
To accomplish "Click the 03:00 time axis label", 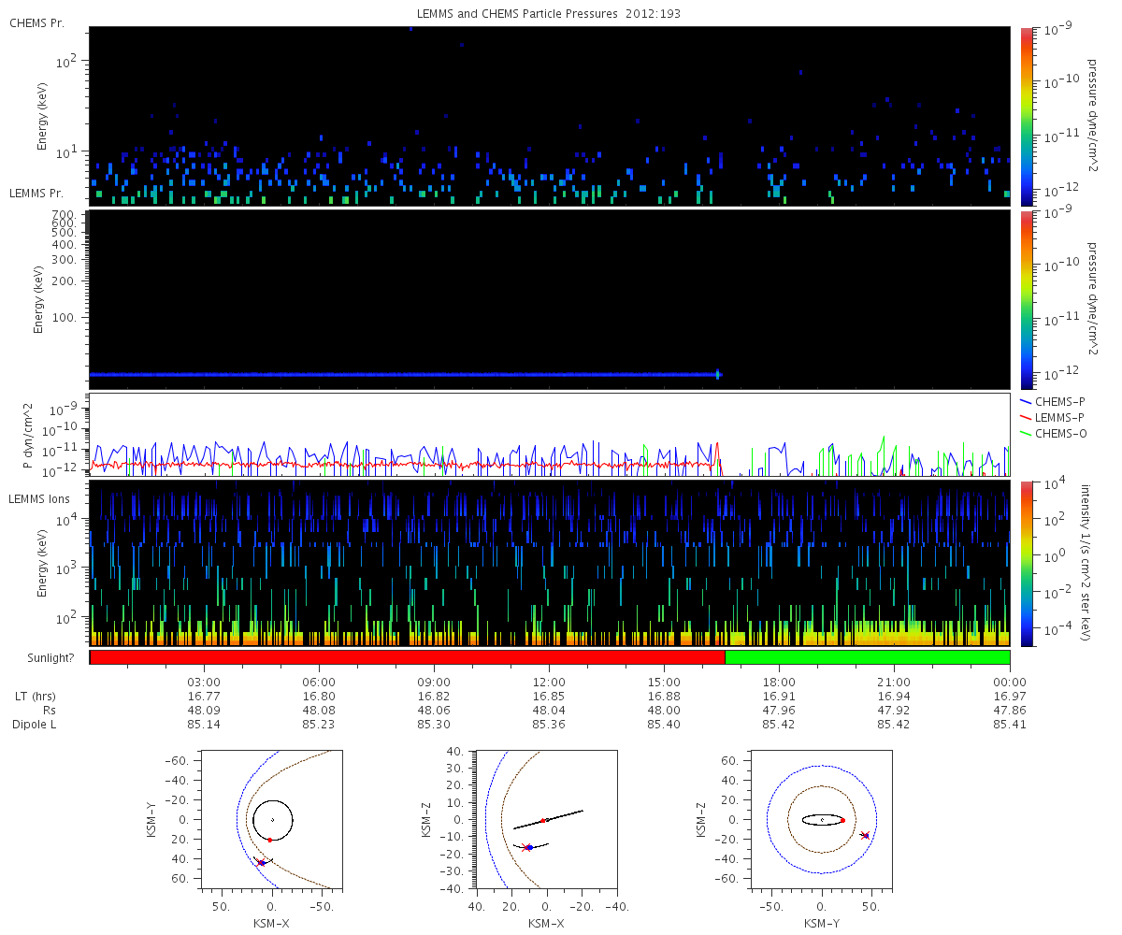I will coord(204,682).
